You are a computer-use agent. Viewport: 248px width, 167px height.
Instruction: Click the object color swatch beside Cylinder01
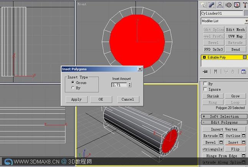pos(246,13)
